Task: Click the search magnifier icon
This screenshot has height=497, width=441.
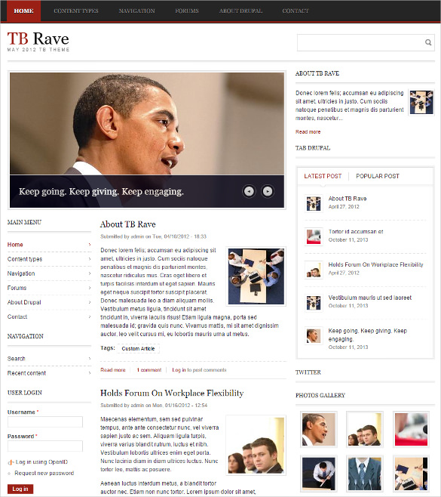Action: click(428, 42)
